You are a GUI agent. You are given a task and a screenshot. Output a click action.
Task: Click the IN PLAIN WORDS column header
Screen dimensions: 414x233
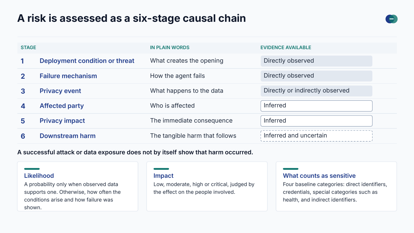(x=170, y=47)
